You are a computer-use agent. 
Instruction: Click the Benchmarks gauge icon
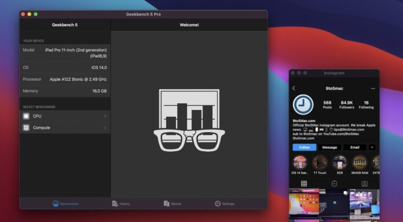click(56, 204)
